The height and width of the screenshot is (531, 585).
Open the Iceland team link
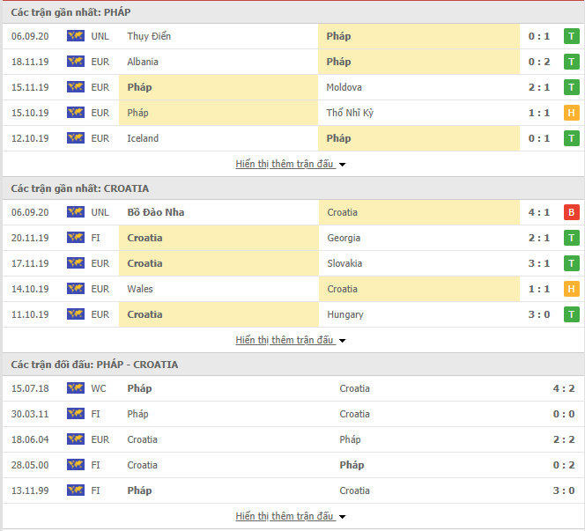pos(143,138)
